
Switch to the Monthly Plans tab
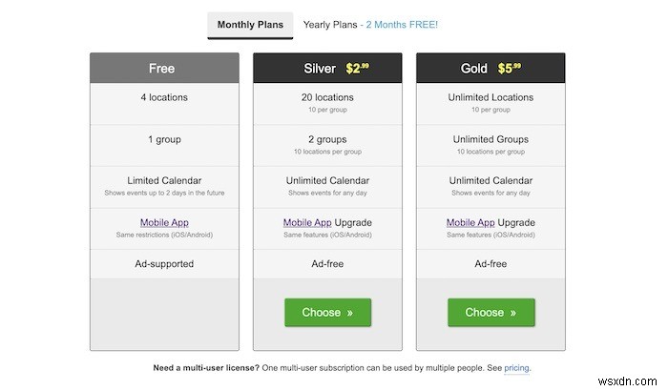(x=250, y=25)
